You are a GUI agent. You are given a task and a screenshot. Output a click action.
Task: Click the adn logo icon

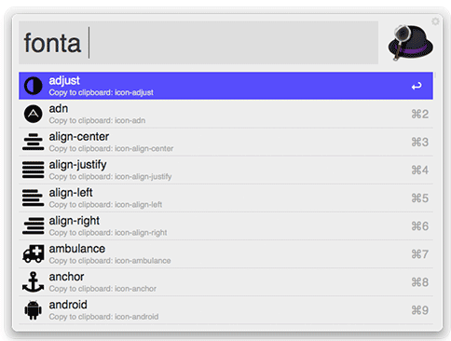33,114
